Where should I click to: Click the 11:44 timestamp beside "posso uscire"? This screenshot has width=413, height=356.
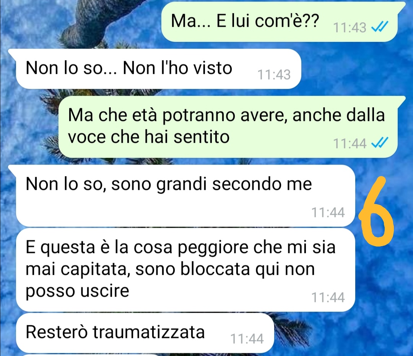328,297
